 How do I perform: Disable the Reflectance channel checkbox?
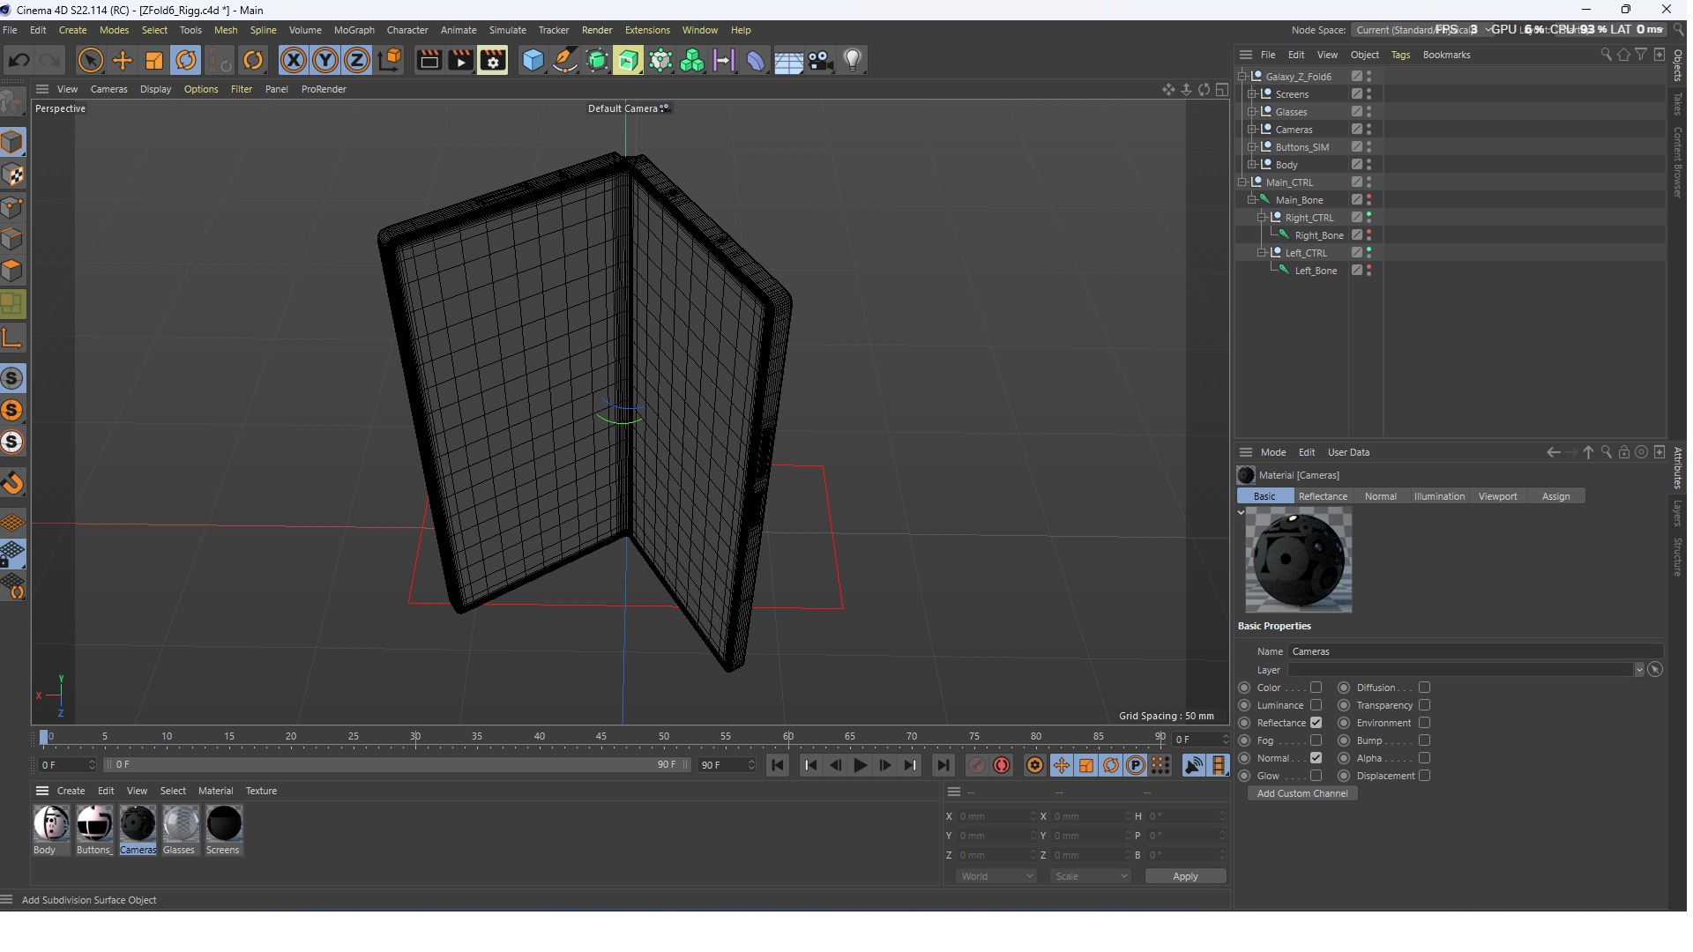coord(1316,723)
